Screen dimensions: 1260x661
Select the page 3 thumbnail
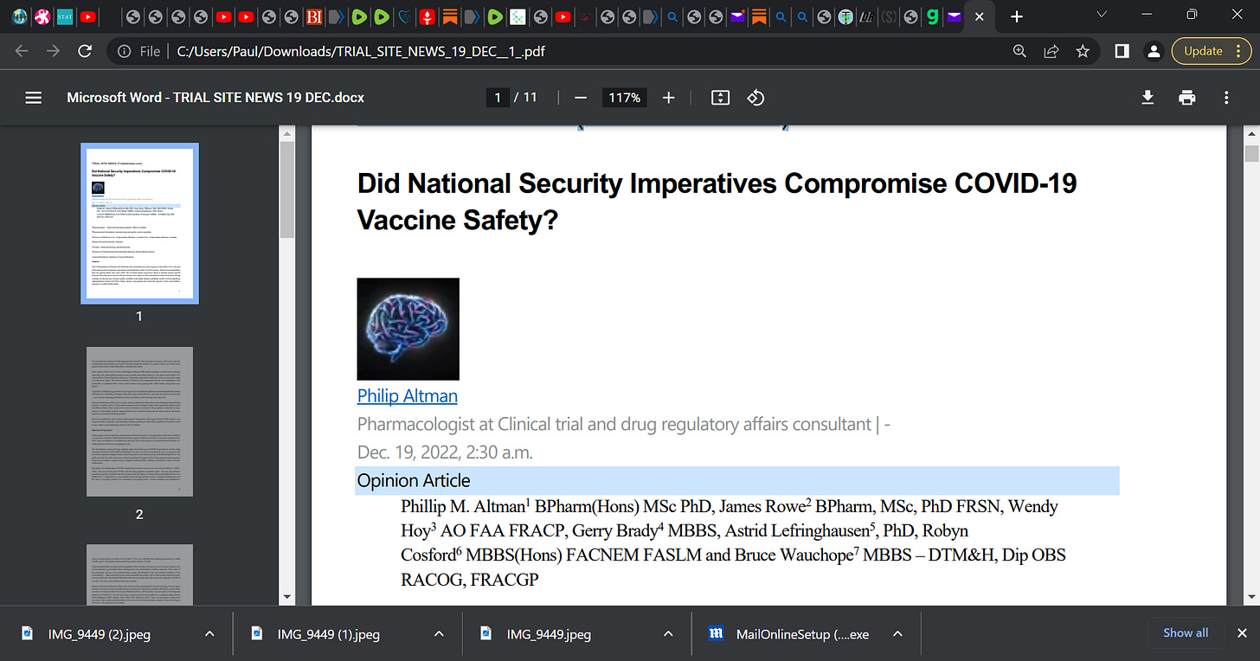(x=139, y=575)
